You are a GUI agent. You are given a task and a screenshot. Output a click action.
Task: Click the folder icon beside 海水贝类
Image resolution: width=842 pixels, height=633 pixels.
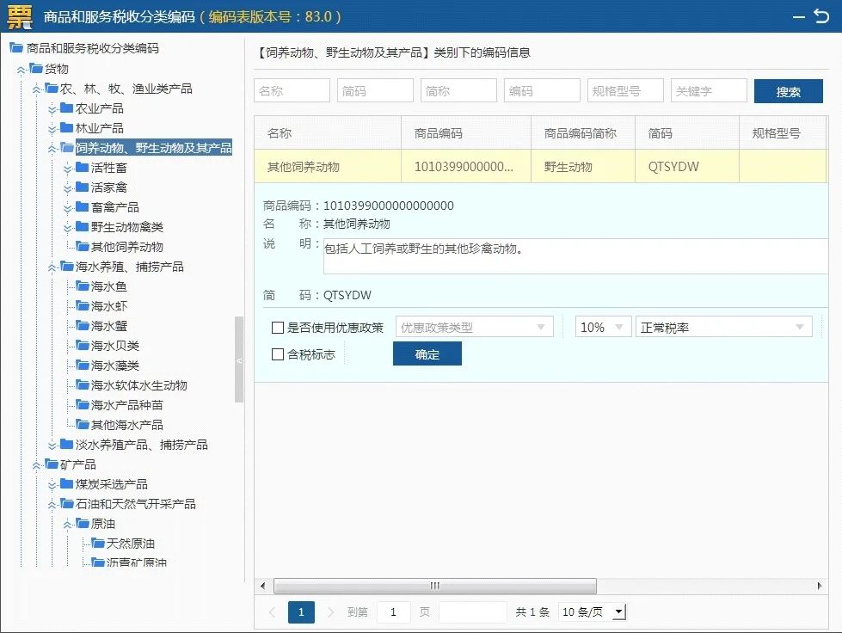(x=83, y=345)
